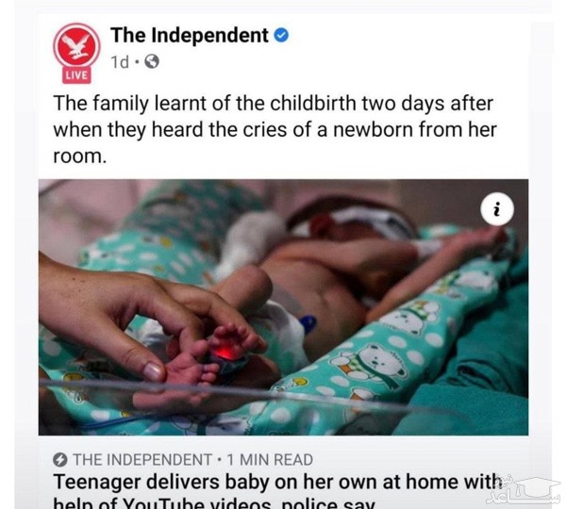Viewport: 566px width, 509px height.
Task: Click the globe public audience icon
Action: click(152, 61)
